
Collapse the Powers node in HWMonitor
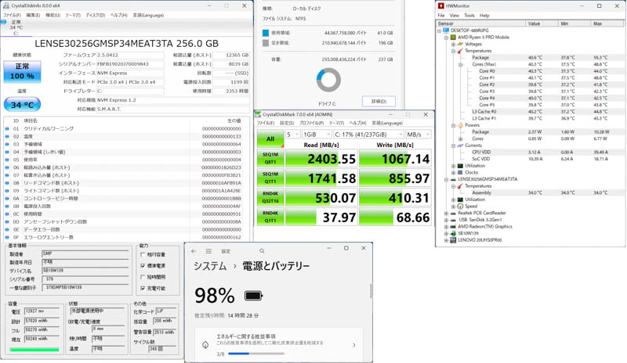[x=454, y=125]
